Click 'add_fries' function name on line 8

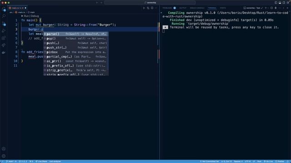35,52
